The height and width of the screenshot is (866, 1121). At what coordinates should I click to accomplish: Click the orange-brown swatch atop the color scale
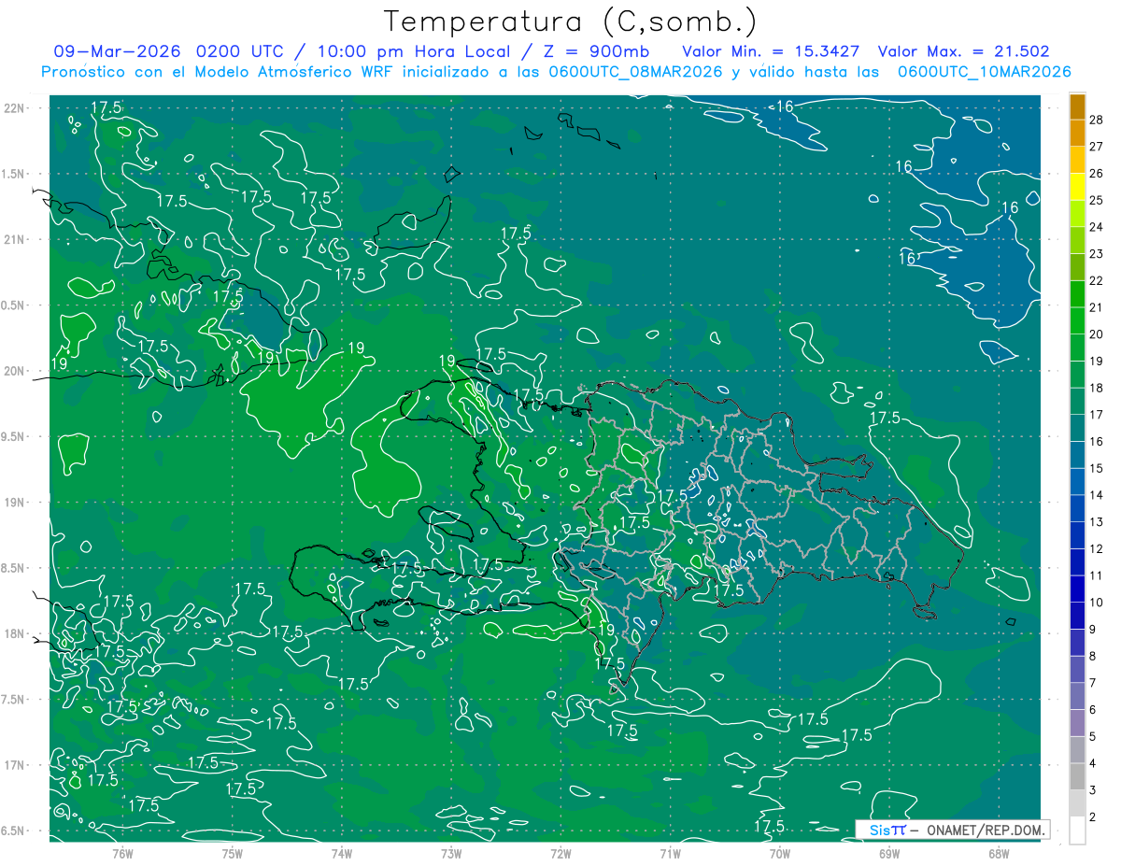coord(1077,106)
